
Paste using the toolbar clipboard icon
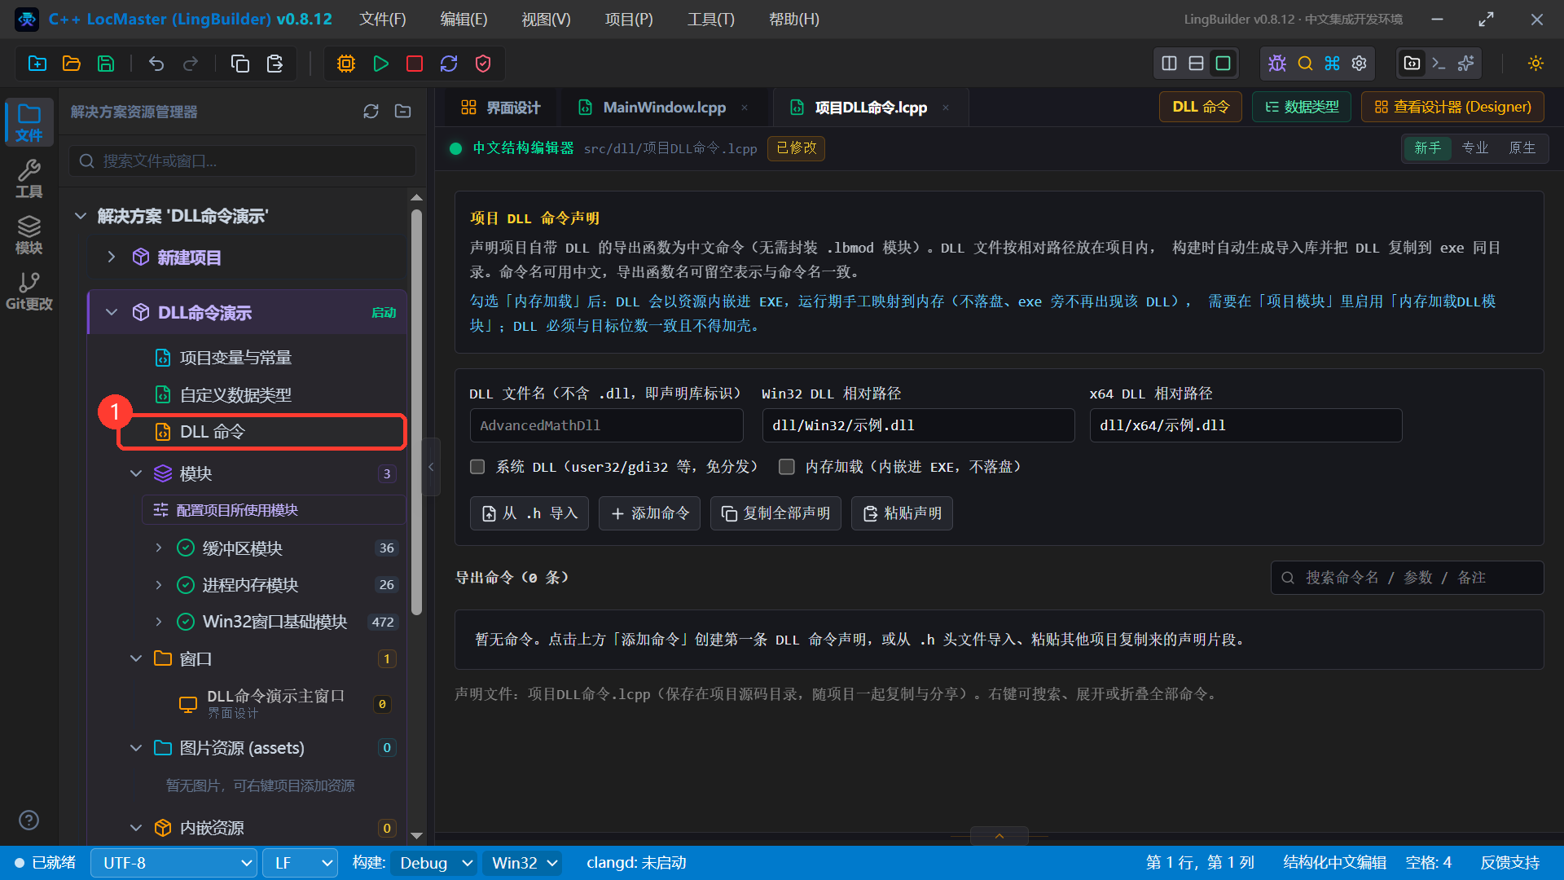click(275, 64)
